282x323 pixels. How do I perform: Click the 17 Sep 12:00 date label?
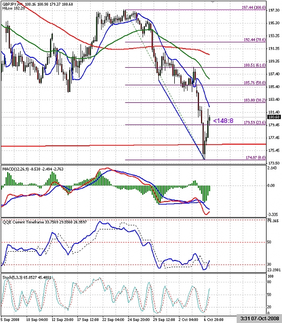[x=88, y=320]
